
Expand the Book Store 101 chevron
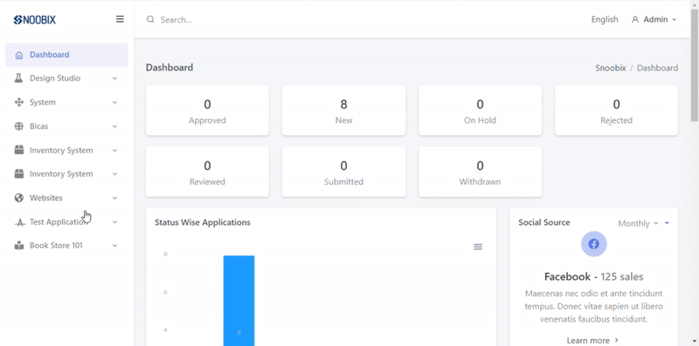tap(114, 246)
